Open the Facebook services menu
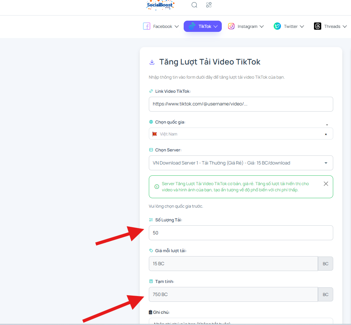This screenshot has height=325, width=351. [161, 26]
